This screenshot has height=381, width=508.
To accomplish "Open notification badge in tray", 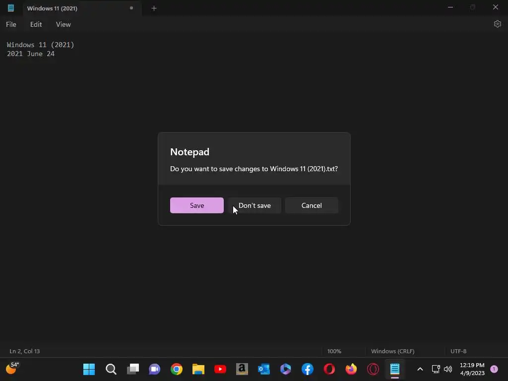I will pos(494,369).
